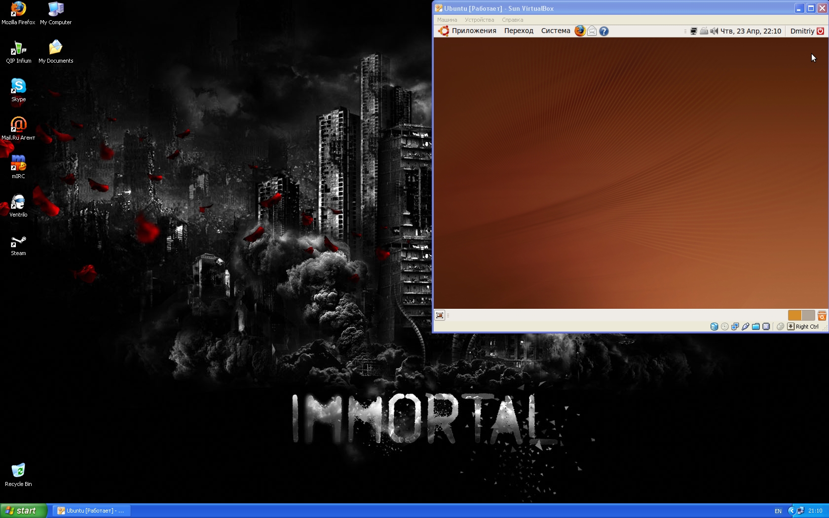The image size is (829, 518).
Task: Click the shared folders icon in status bar
Action: (x=755, y=327)
